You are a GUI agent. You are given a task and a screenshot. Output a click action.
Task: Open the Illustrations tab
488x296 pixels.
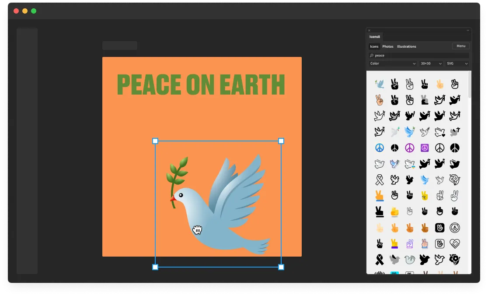click(406, 46)
